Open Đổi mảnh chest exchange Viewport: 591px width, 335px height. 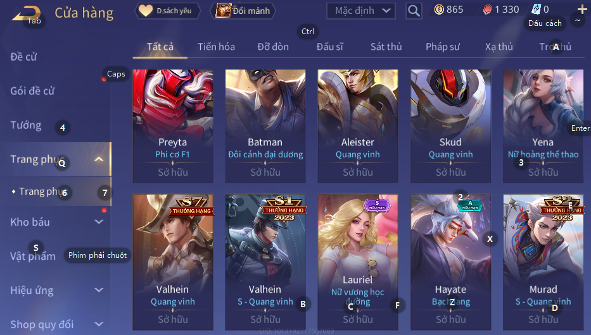tap(243, 11)
